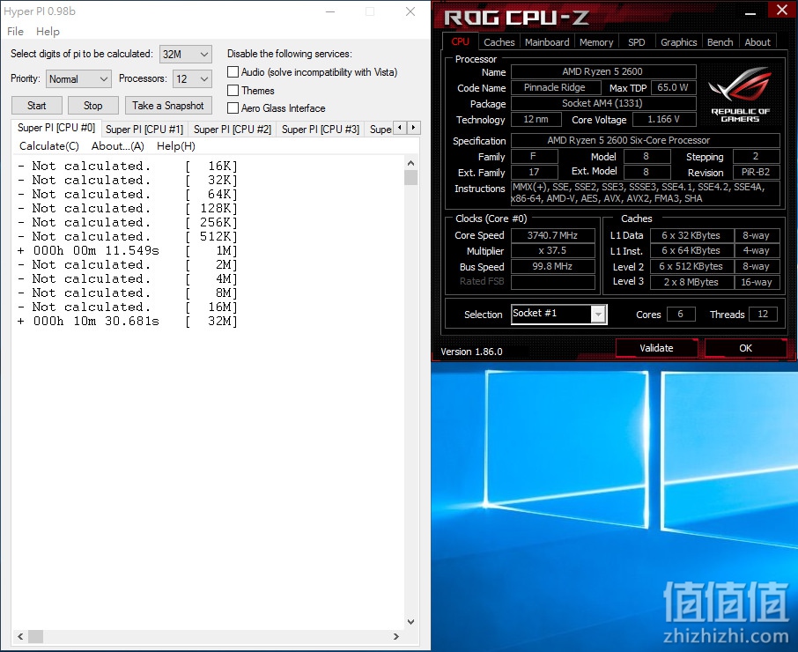798x652 pixels.
Task: Click the 32M result line 10m 30.681s
Action: point(127,322)
